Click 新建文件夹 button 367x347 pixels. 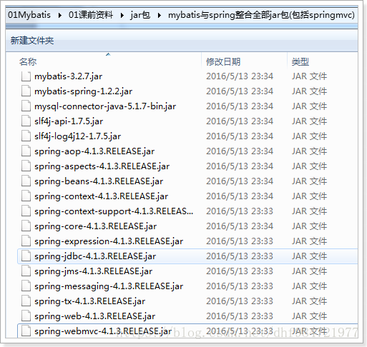coord(32,41)
